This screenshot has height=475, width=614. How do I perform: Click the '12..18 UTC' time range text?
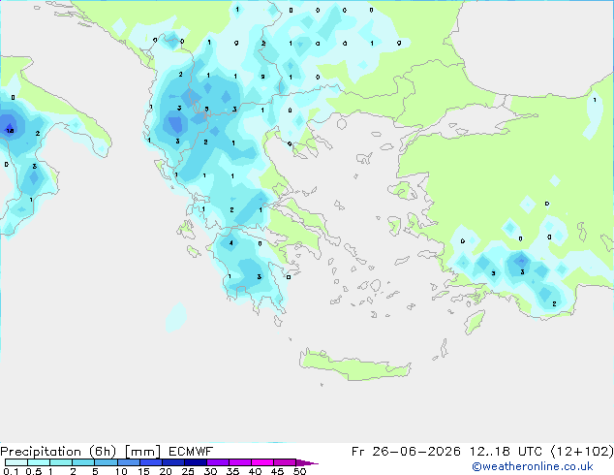(506, 452)
